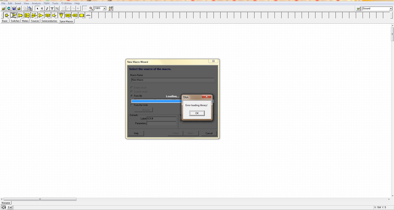Open the Ground dropdown at top right

pyautogui.click(x=390, y=9)
